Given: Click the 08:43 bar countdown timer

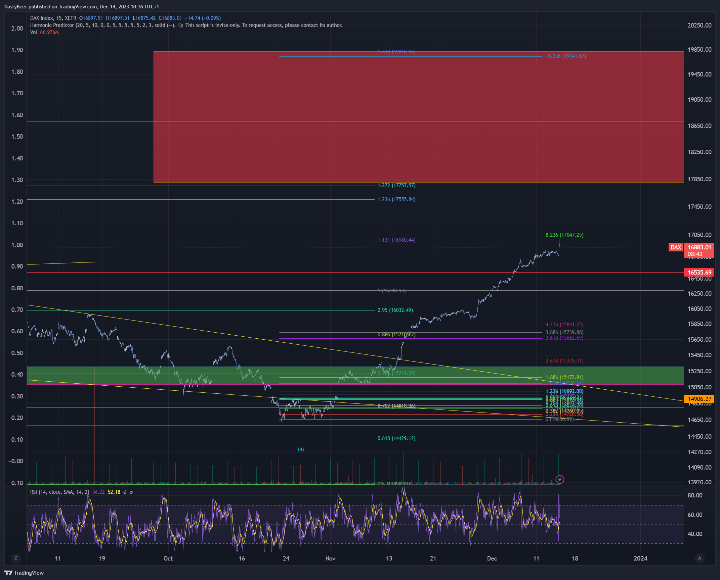Looking at the screenshot, I should pos(695,254).
